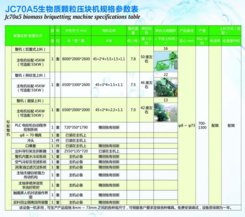
Task: Click '已装在主机上' in the 冲头 row
Action: pos(76,141)
